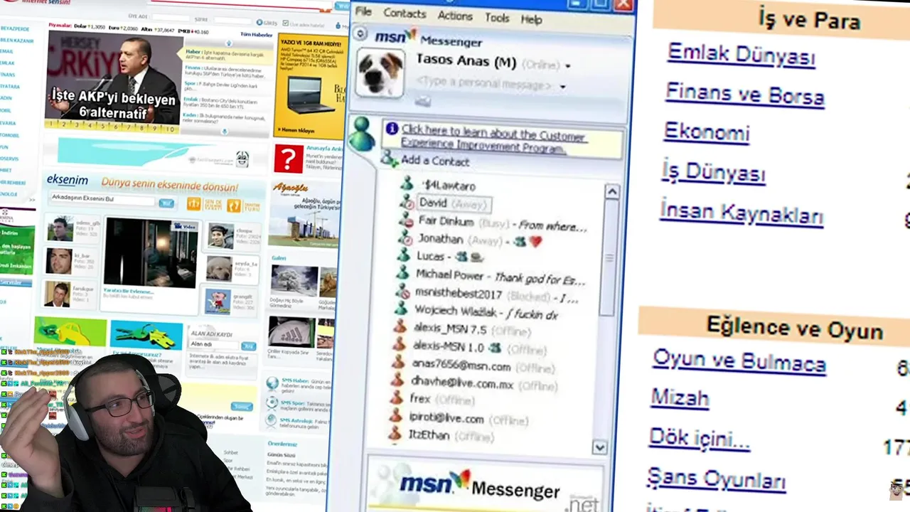Click the dog photo profile thumbnail in the Eksenim section

218,269
